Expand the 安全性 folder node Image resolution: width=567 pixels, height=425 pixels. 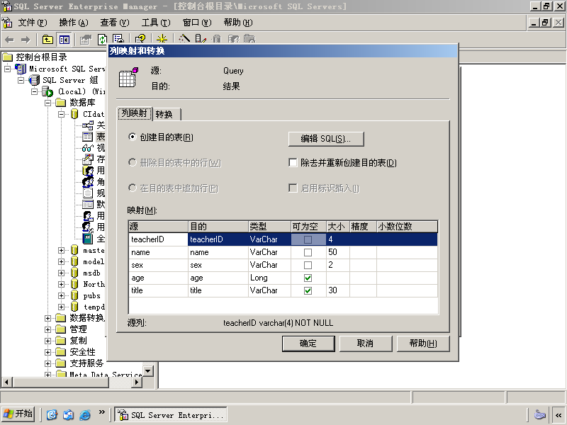[47, 352]
